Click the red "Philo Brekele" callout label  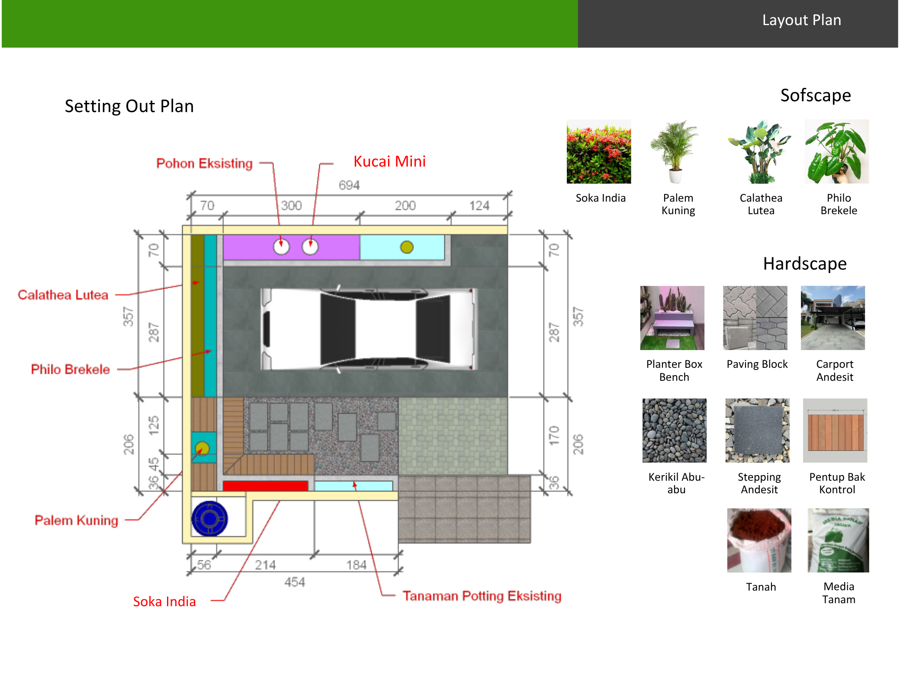pyautogui.click(x=71, y=370)
